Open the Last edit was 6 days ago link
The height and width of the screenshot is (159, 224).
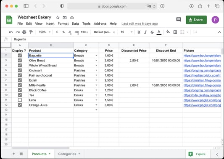tap(140, 24)
